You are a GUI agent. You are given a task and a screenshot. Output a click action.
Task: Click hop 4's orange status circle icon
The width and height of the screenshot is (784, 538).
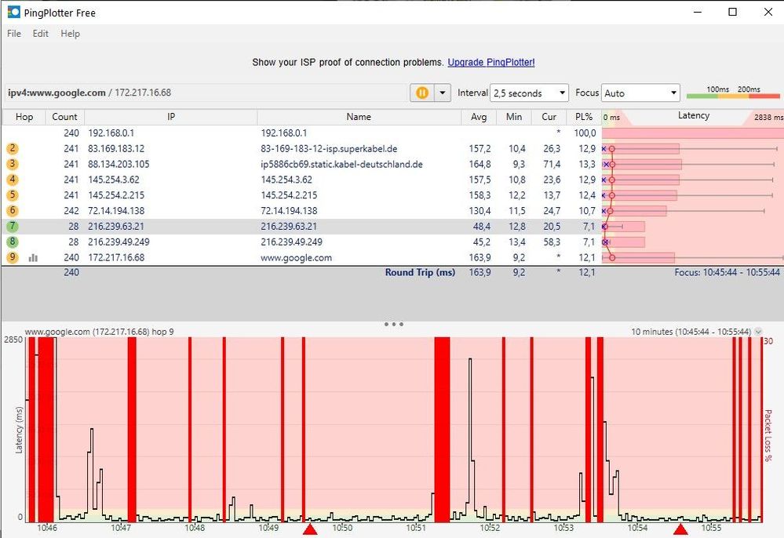[12, 179]
